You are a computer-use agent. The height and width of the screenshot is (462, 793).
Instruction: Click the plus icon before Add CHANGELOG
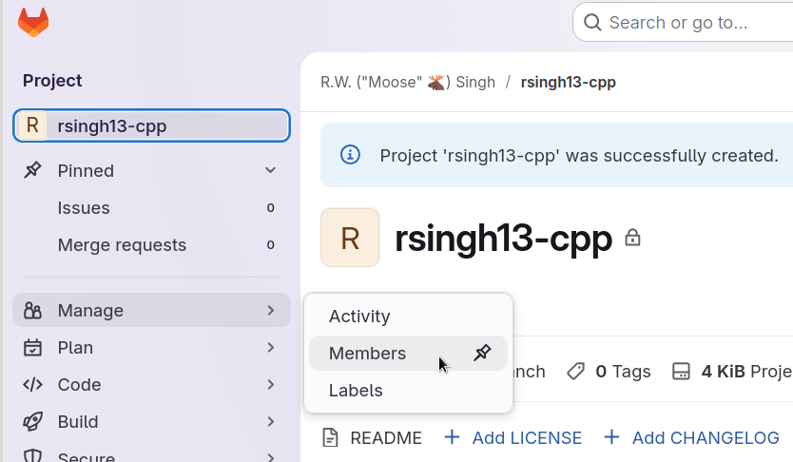tap(611, 437)
